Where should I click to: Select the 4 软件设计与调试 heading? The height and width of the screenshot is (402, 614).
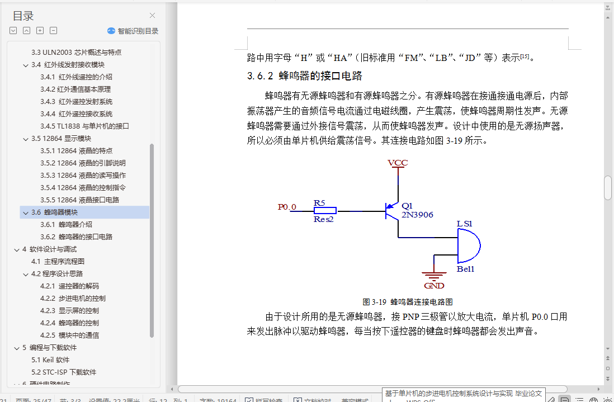click(x=49, y=249)
